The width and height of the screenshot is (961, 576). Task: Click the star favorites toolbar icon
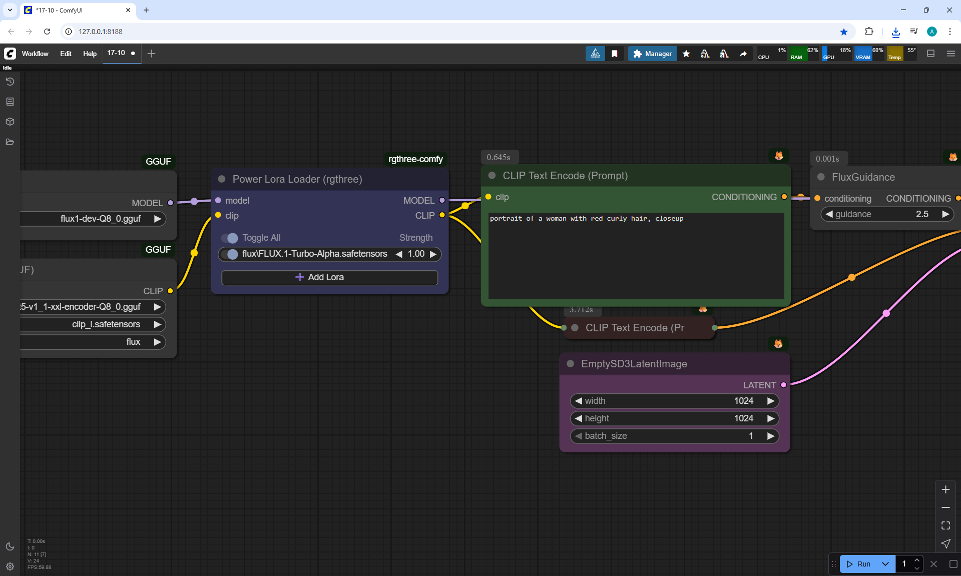(686, 54)
